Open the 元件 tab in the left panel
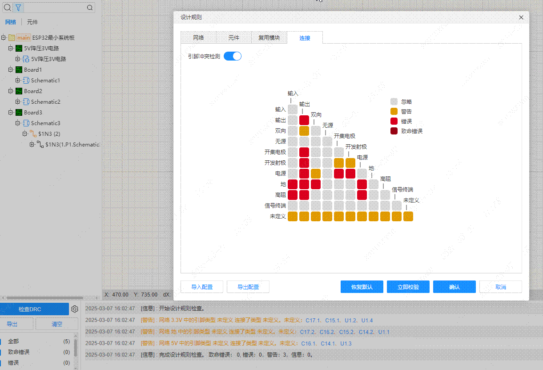The image size is (543, 370). click(x=32, y=22)
